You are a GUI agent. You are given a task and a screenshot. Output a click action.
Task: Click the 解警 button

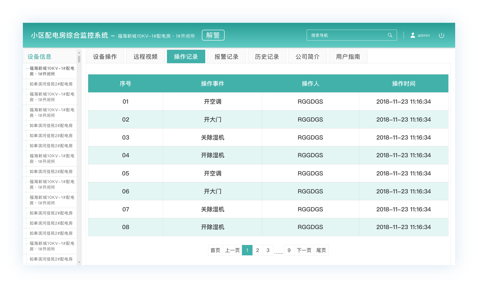point(213,35)
